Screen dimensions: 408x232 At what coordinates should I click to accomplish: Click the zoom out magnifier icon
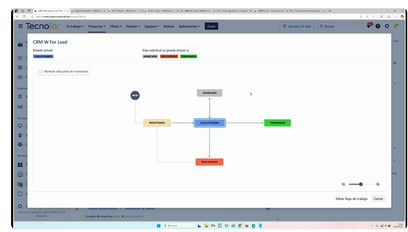tap(343, 184)
